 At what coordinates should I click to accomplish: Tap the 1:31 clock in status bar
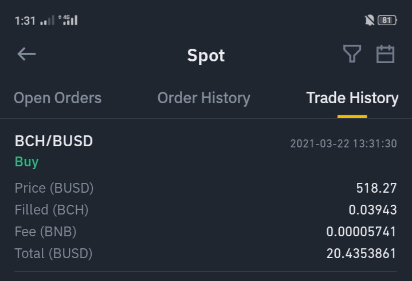click(25, 21)
